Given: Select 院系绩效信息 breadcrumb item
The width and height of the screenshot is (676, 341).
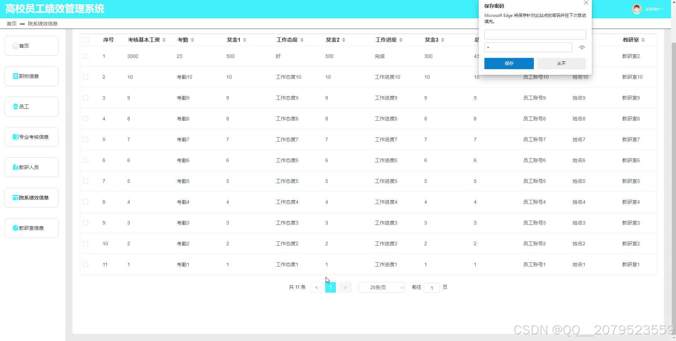Looking at the screenshot, I should 42,23.
